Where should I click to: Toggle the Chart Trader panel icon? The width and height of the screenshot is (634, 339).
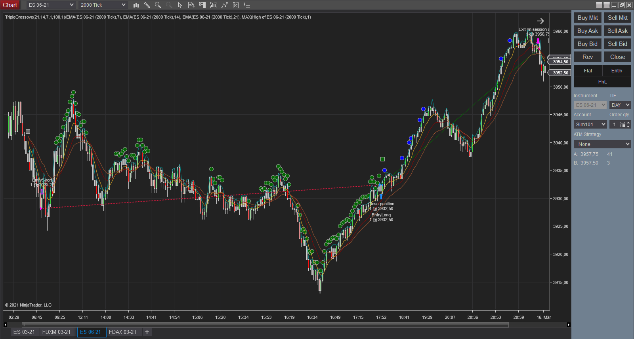tap(202, 5)
